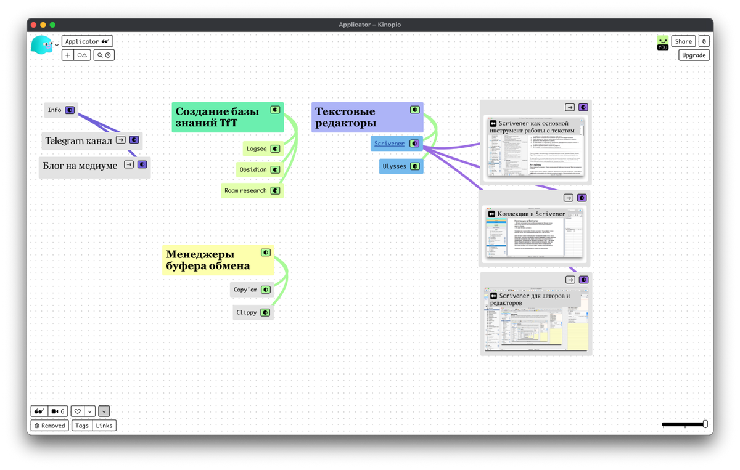Open the Applicator space details

point(87,41)
